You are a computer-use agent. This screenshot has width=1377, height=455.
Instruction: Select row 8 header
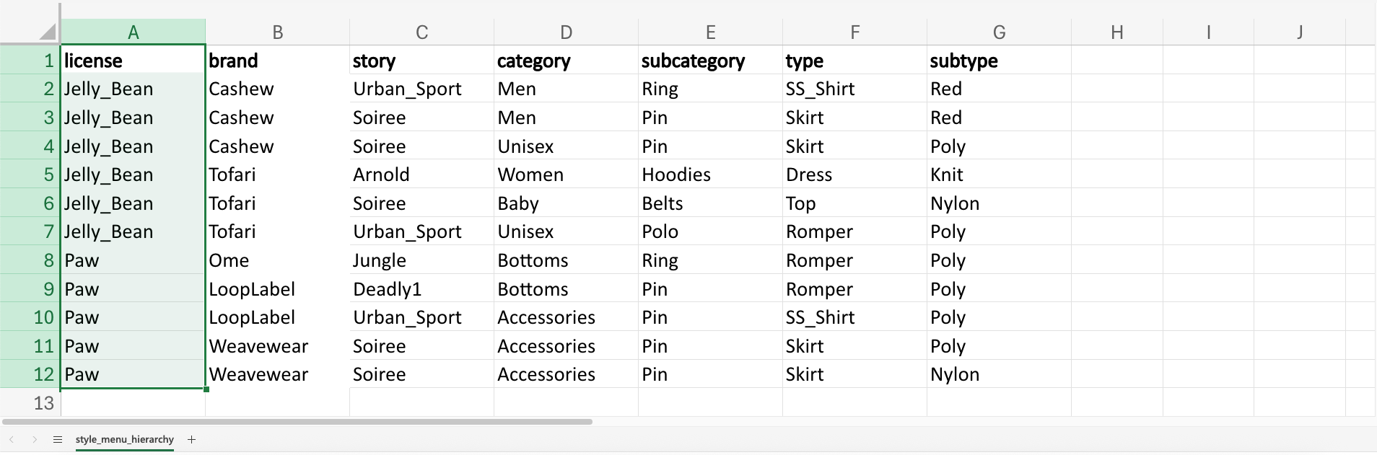30,260
